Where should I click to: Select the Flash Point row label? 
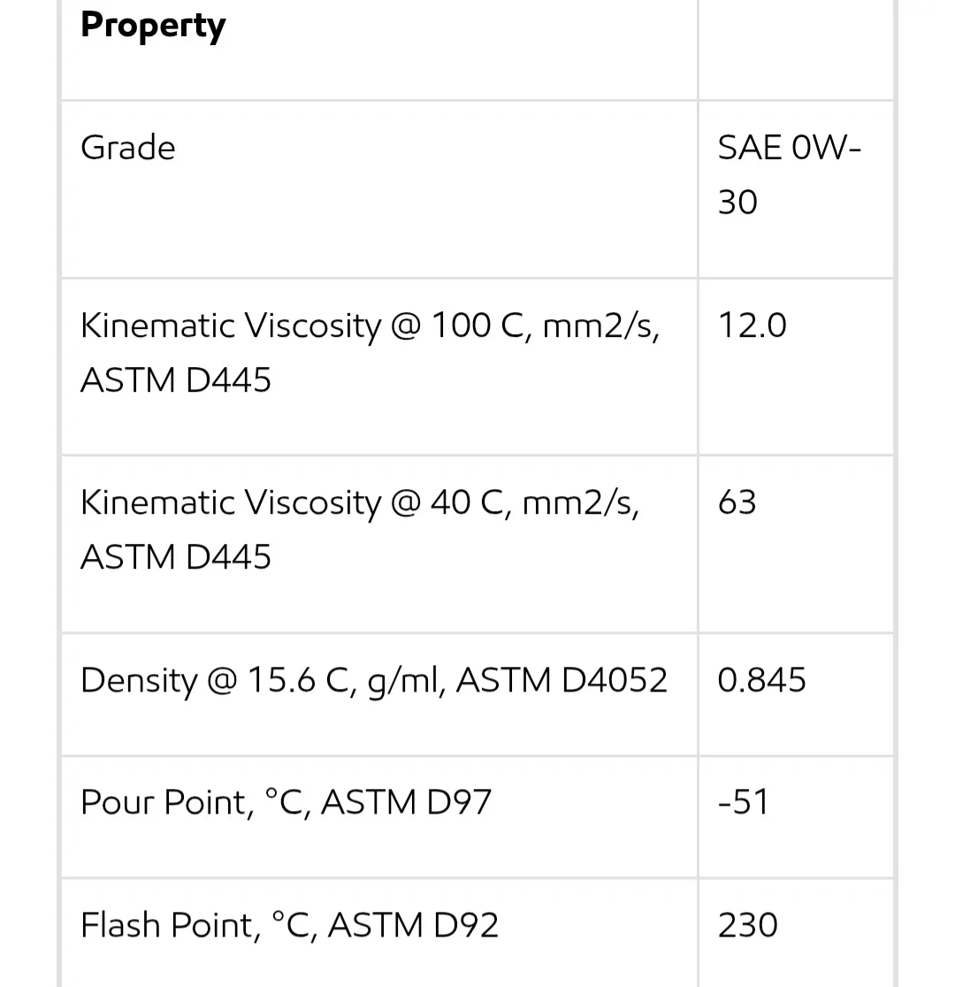tap(289, 925)
